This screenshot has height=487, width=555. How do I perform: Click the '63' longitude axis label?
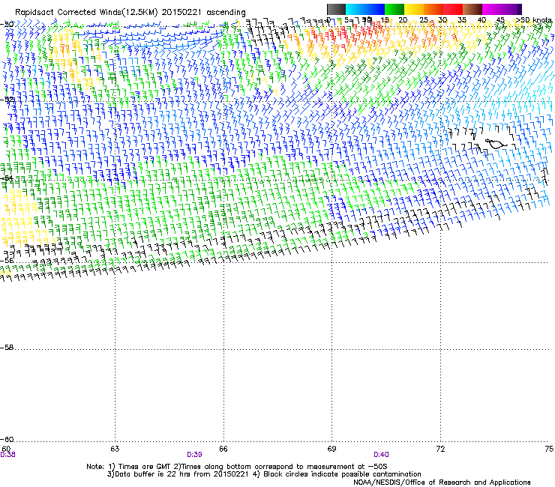pos(115,449)
